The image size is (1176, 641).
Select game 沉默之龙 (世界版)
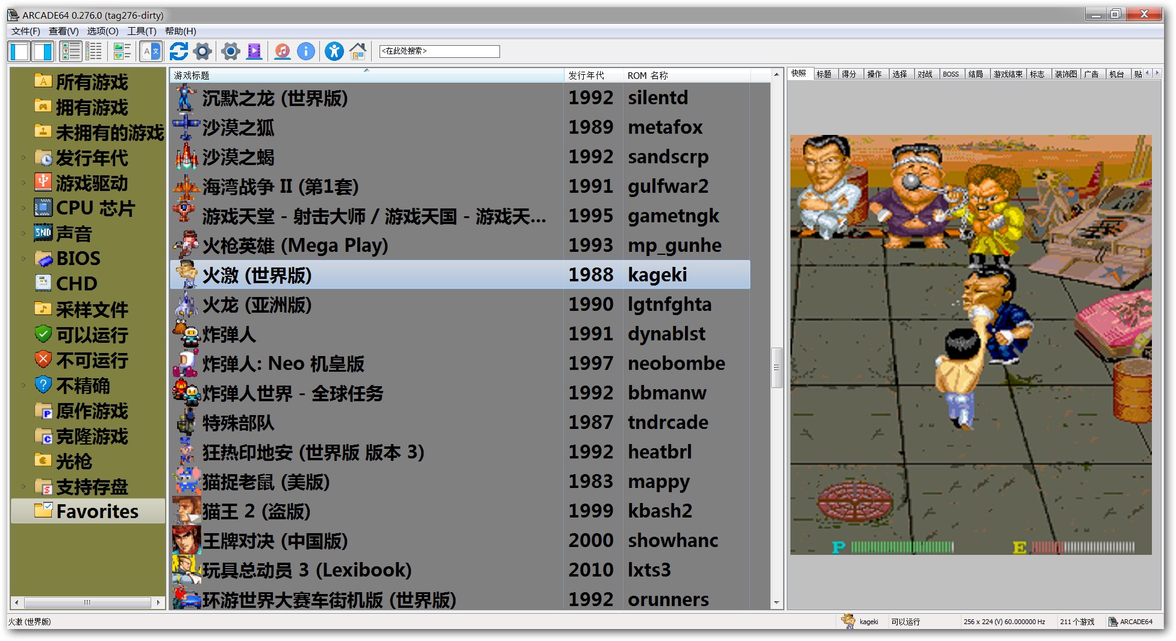coord(460,98)
